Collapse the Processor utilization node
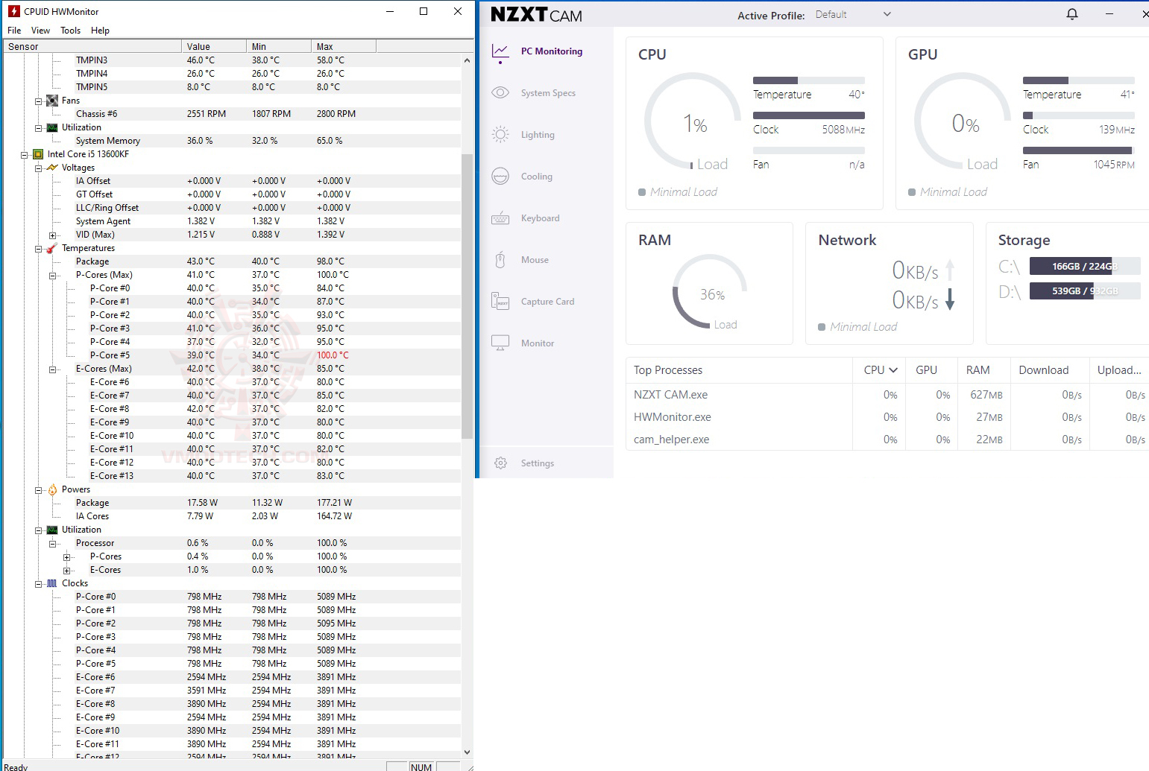Viewport: 1149px width, 771px height. 52,544
